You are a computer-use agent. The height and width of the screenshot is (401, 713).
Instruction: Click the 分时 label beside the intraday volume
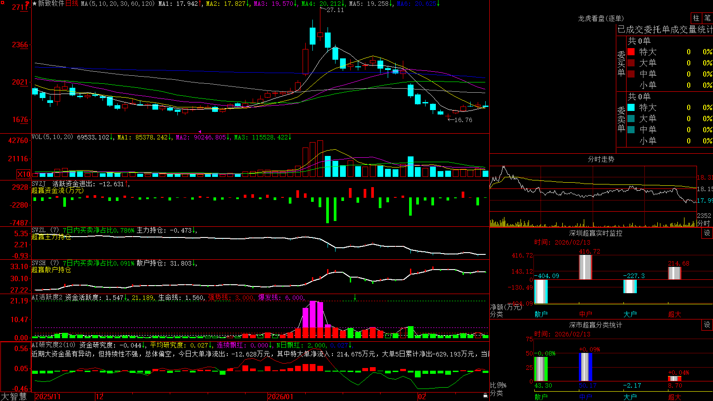point(704,223)
